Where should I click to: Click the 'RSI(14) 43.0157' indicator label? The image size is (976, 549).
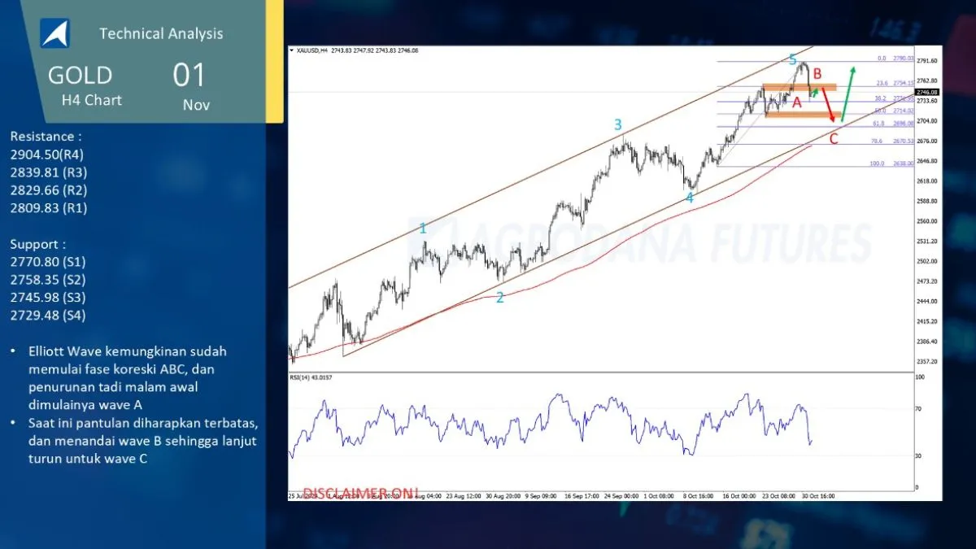pyautogui.click(x=311, y=377)
